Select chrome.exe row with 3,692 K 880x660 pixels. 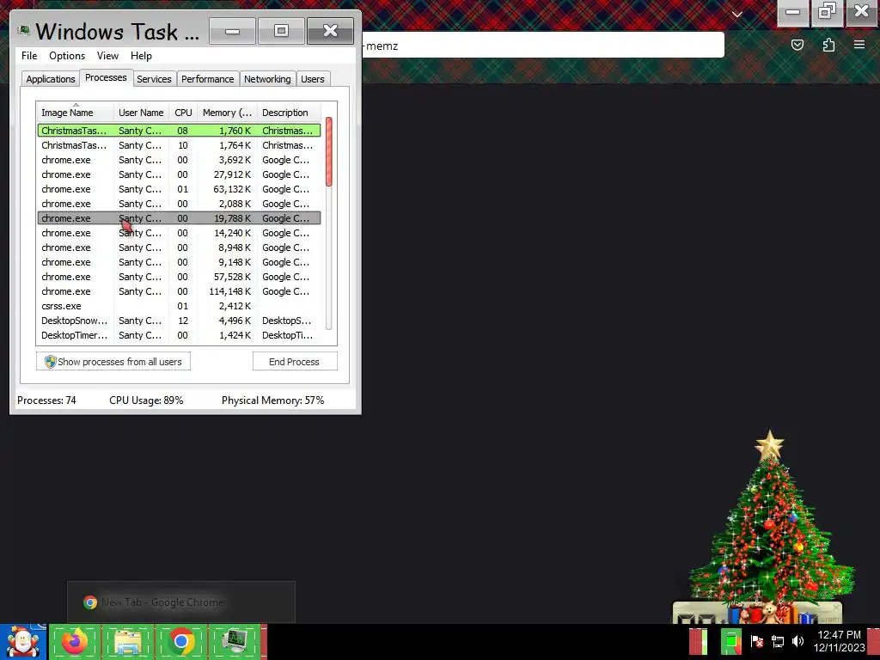(179, 160)
